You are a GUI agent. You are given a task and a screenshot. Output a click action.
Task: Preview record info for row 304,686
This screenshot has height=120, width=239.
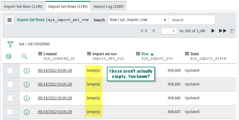click(27, 98)
